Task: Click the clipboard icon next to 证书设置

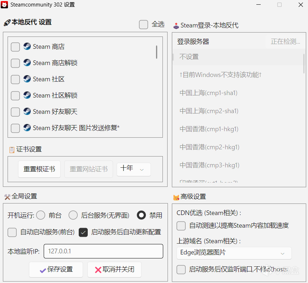Action: click(12, 150)
